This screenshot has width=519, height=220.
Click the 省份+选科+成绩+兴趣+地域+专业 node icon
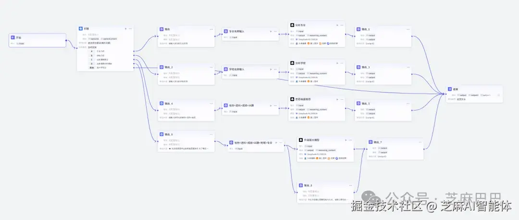(x=231, y=143)
